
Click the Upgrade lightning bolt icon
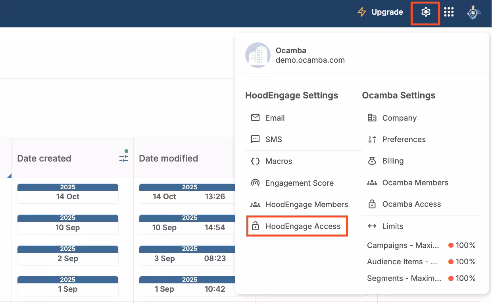point(361,12)
